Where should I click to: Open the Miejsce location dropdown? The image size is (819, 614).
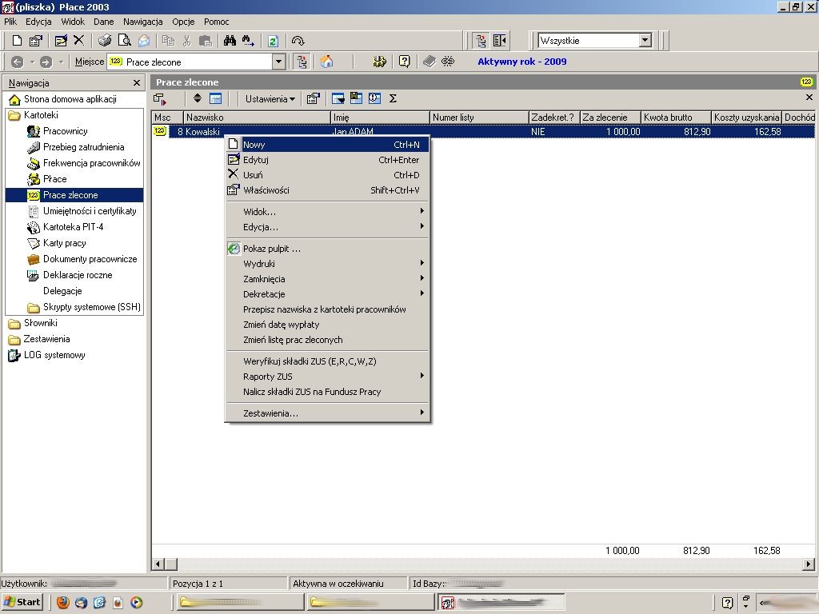279,62
